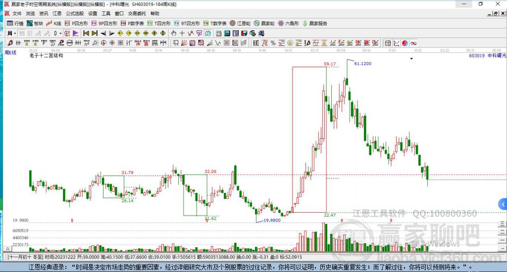Expand the 月 period dropdown arrow
507x272 pixels.
pyautogui.click(x=15, y=33)
